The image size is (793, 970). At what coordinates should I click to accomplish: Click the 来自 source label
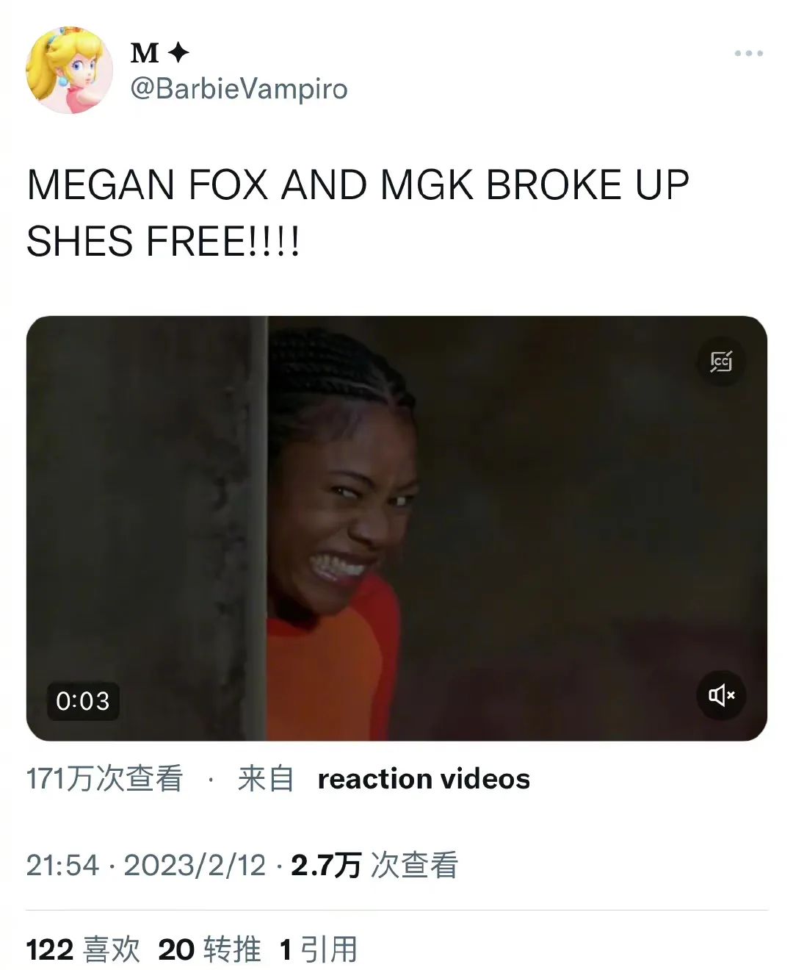click(x=266, y=779)
